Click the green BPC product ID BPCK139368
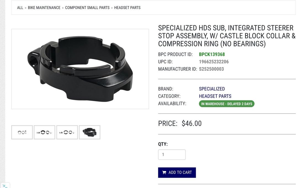 212,54
